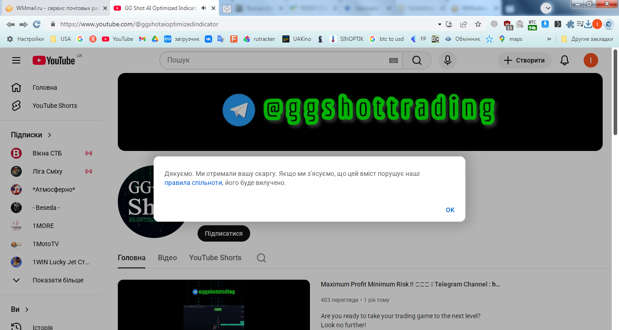Open the media control playlist icon
Viewport: 619px width, 330px height.
tap(580, 24)
